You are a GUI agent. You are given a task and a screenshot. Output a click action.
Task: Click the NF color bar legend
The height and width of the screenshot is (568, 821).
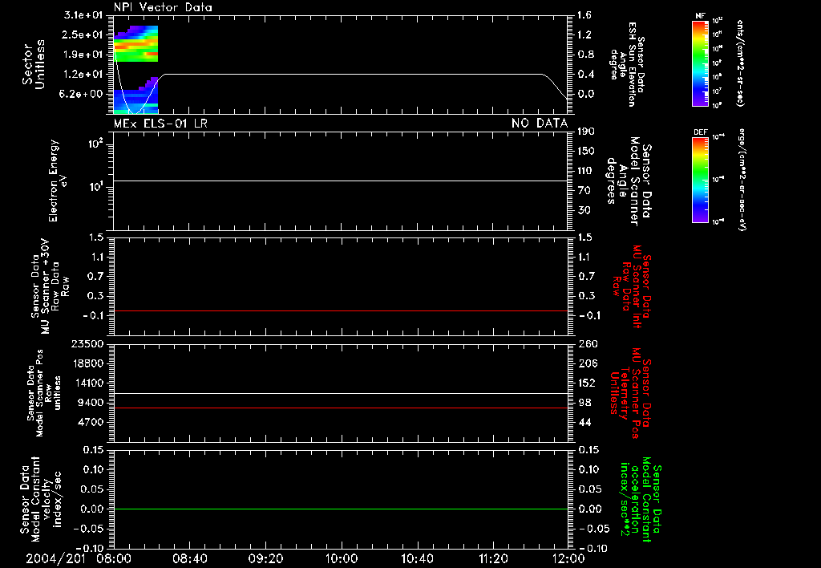[700, 64]
